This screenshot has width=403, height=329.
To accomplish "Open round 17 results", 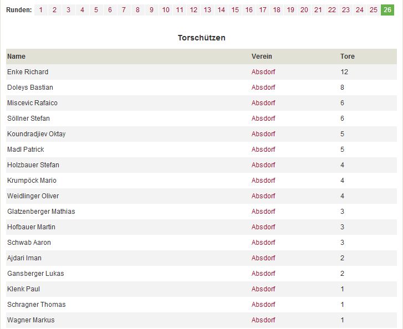I will 263,10.
